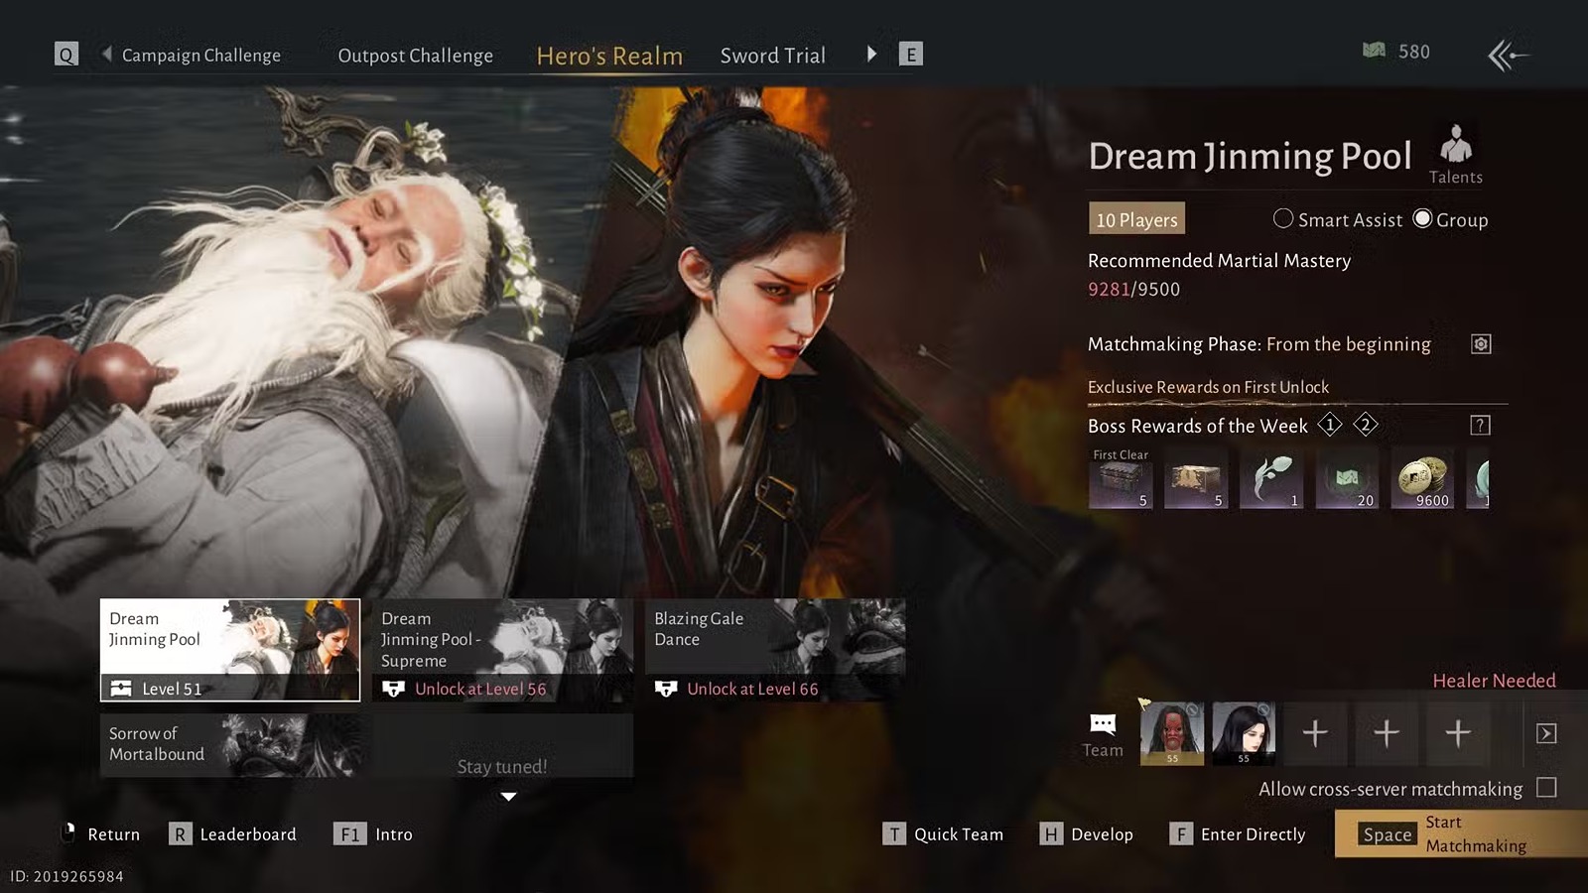1588x893 pixels.
Task: Enable allow cross-server matchmaking checkbox
Action: [x=1545, y=788]
